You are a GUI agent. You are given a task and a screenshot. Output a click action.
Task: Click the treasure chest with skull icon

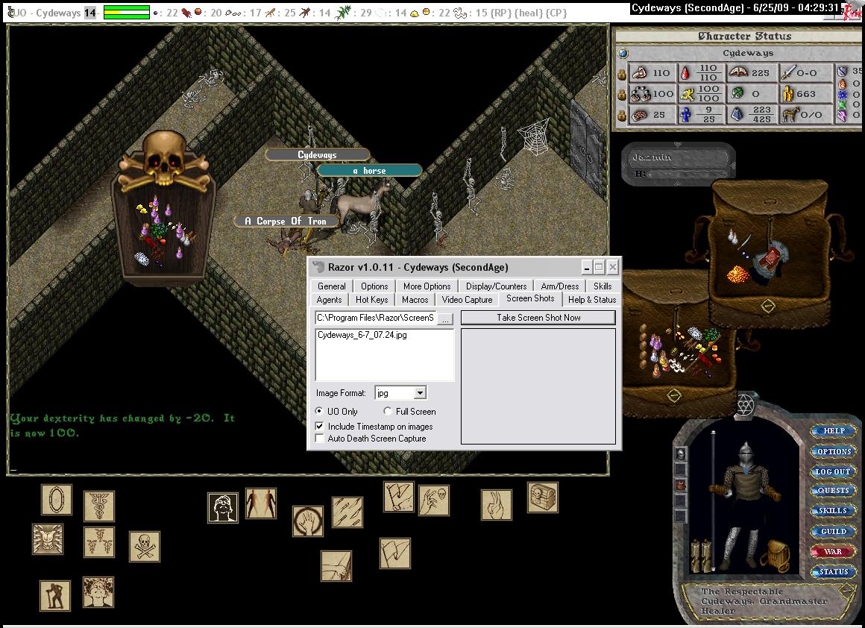(542, 497)
